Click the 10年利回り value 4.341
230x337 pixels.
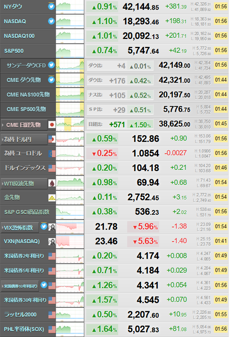(x=148, y=285)
